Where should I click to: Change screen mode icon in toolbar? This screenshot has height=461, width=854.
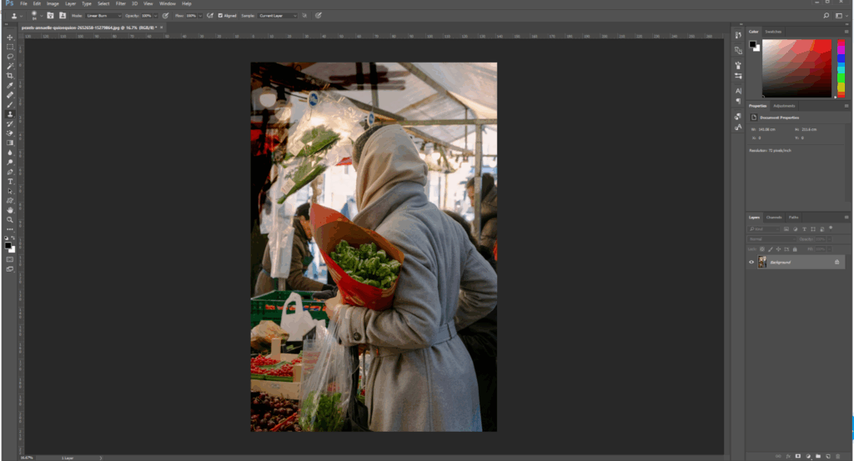(10, 269)
